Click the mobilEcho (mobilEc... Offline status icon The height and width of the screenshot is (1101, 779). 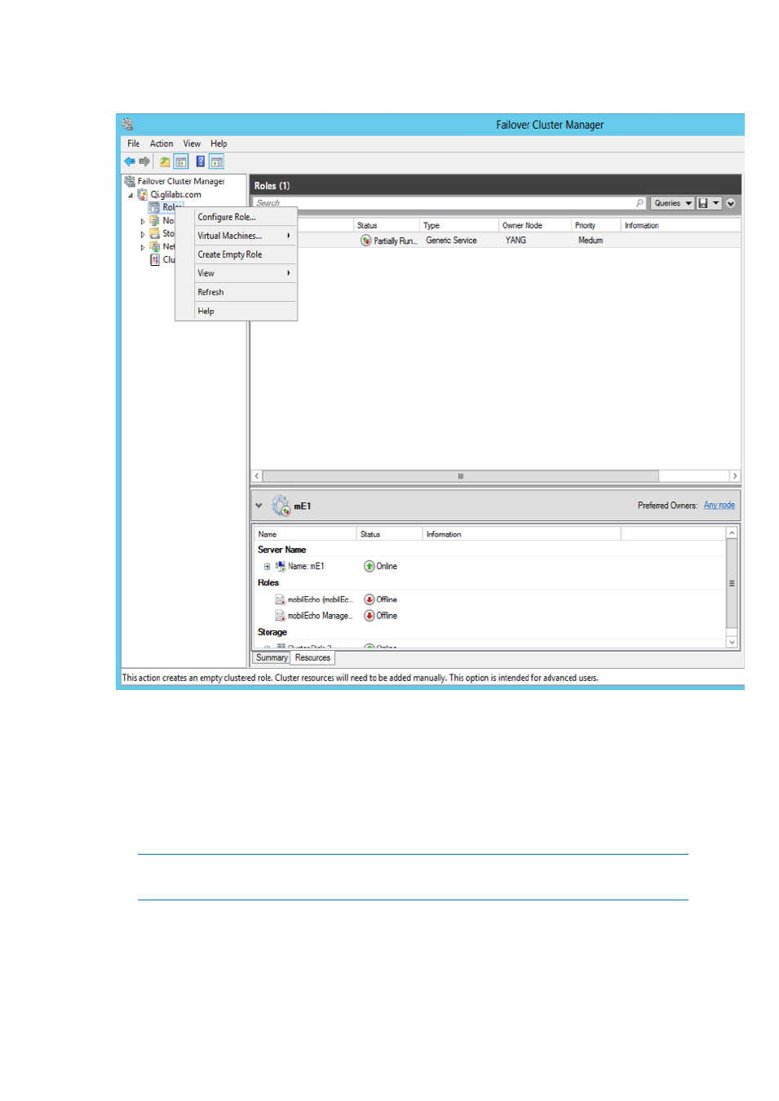click(x=370, y=599)
